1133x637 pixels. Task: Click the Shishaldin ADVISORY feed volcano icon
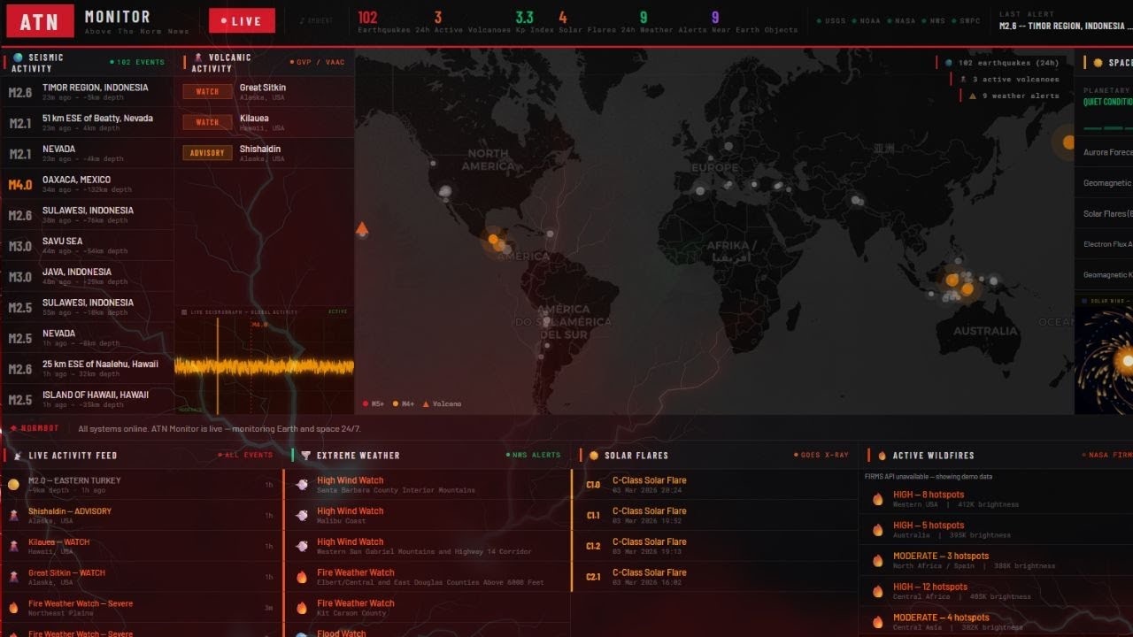pos(13,515)
